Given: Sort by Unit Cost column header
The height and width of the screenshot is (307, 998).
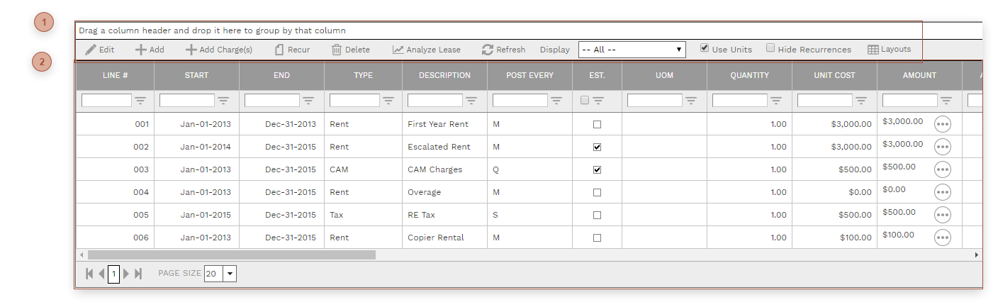Looking at the screenshot, I should [x=834, y=75].
